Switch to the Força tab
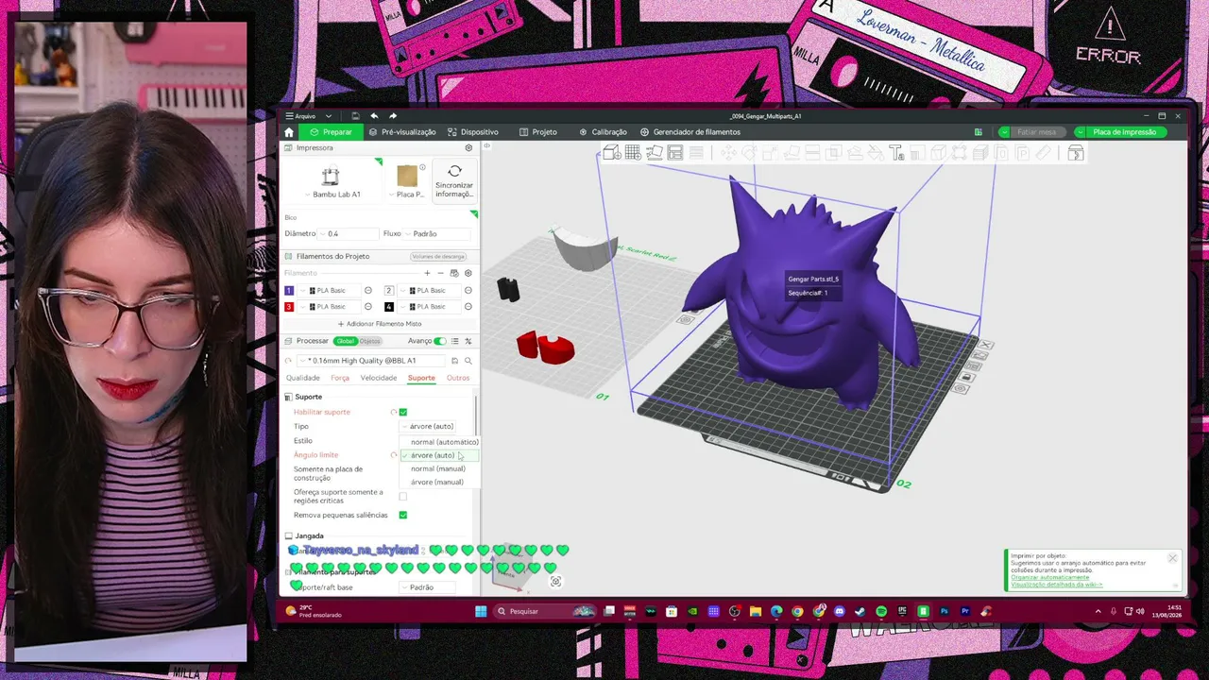 (340, 378)
